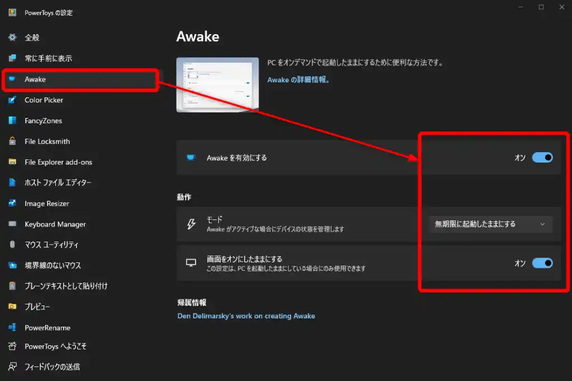Click the Image Resizer icon

(x=12, y=204)
